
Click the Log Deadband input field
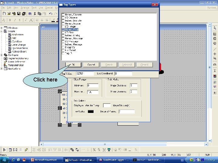coord(123,74)
